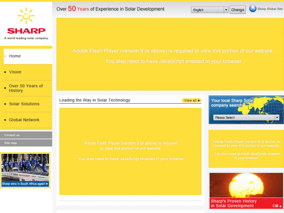Click the Your local Sharp Solar search banner
The width and height of the screenshot is (284, 213).
(x=246, y=110)
